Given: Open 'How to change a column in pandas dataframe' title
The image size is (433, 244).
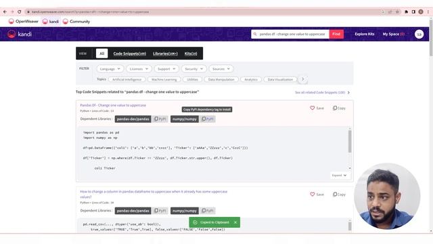Looking at the screenshot, I should [154, 195].
